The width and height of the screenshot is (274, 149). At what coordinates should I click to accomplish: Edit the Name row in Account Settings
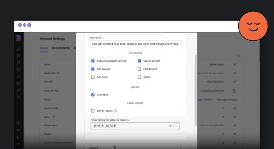(235, 64)
